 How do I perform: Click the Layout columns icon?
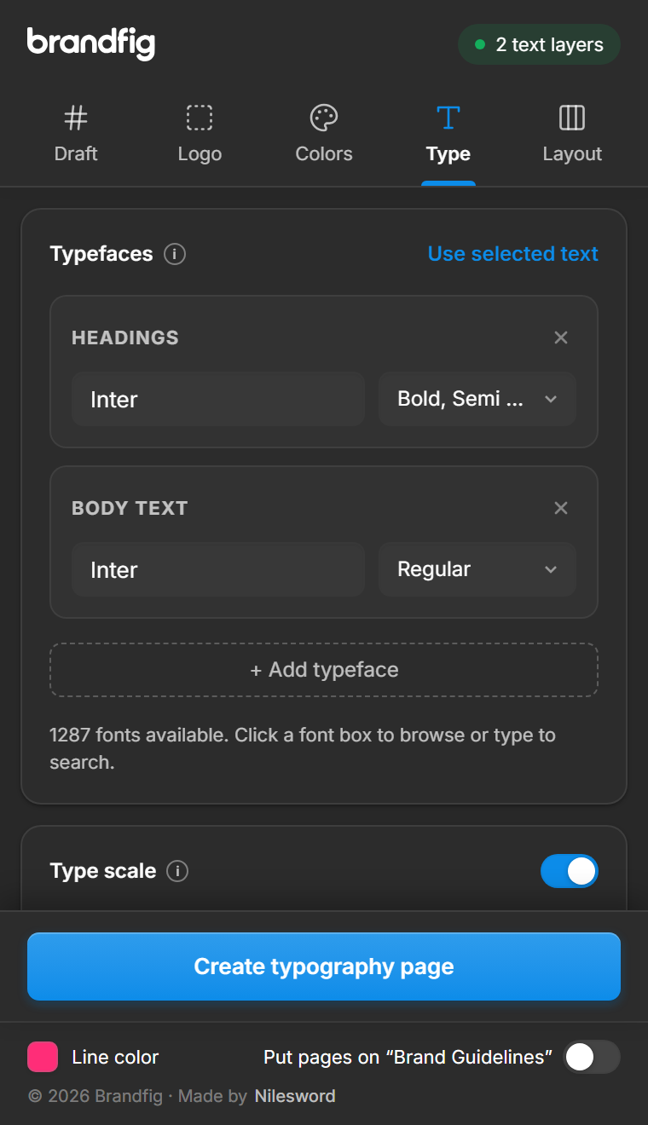[x=572, y=118]
